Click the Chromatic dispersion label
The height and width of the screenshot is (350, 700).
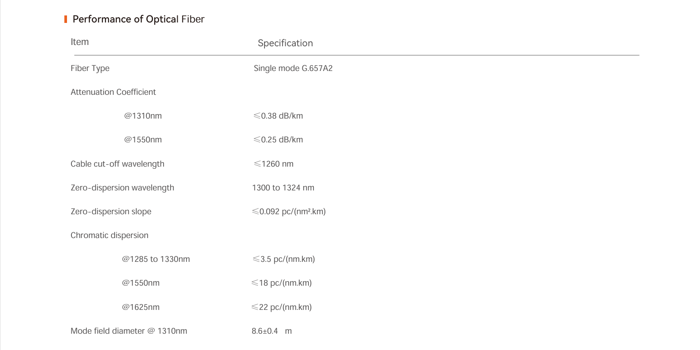click(109, 235)
